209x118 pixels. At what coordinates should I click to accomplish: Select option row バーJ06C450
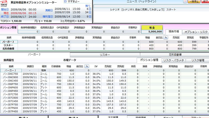tap(104, 81)
